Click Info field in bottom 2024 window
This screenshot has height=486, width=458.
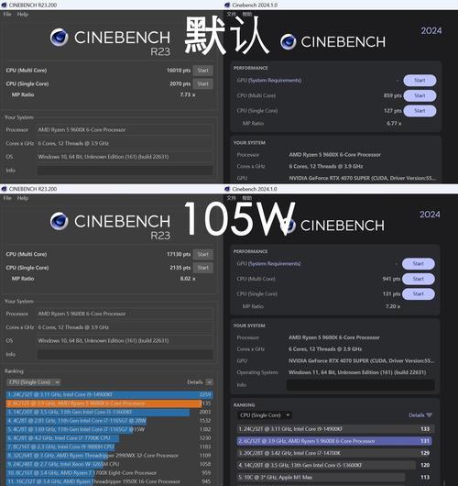361,385
